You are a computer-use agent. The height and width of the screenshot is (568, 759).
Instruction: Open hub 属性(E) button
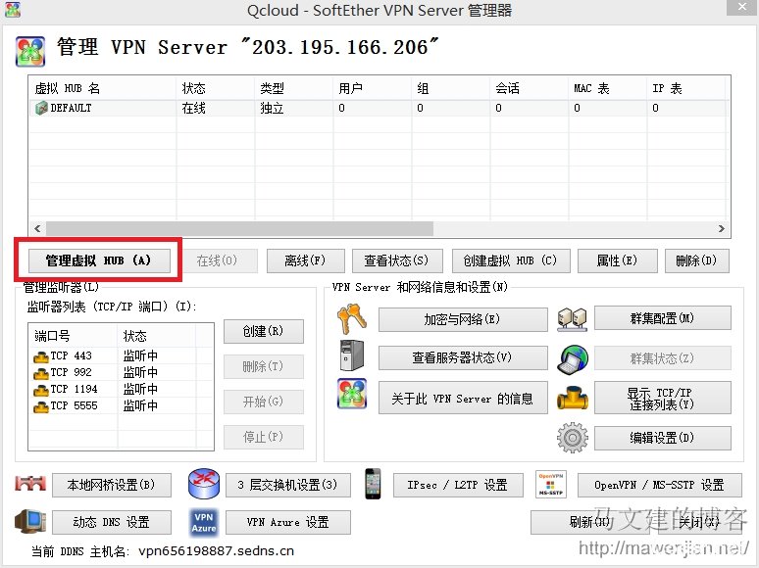click(x=618, y=261)
